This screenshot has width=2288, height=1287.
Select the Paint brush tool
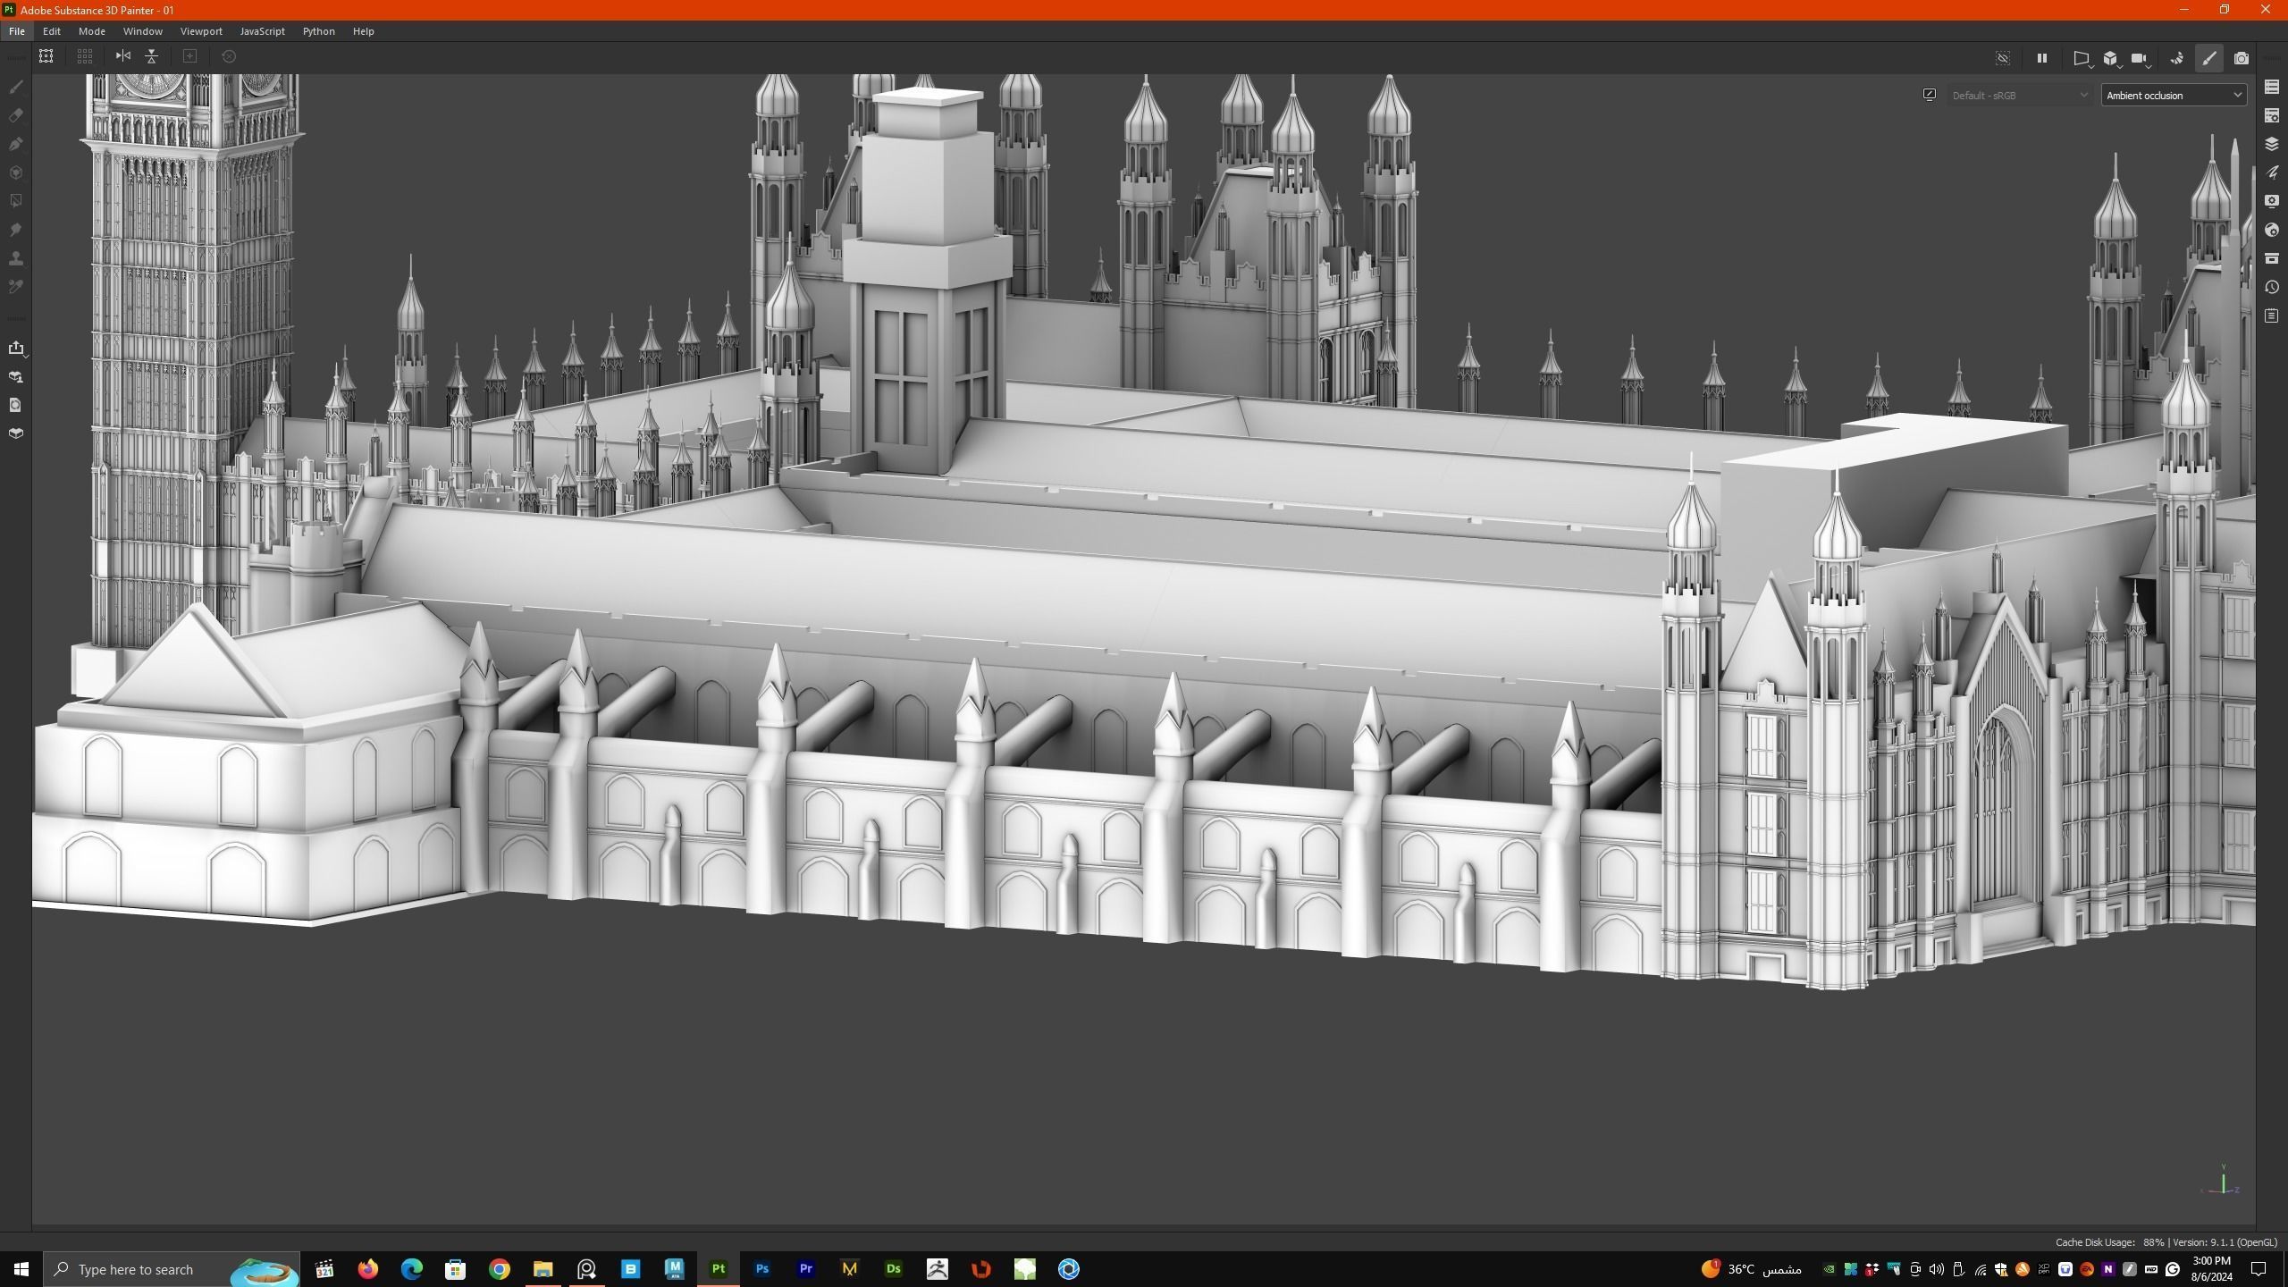pos(16,87)
